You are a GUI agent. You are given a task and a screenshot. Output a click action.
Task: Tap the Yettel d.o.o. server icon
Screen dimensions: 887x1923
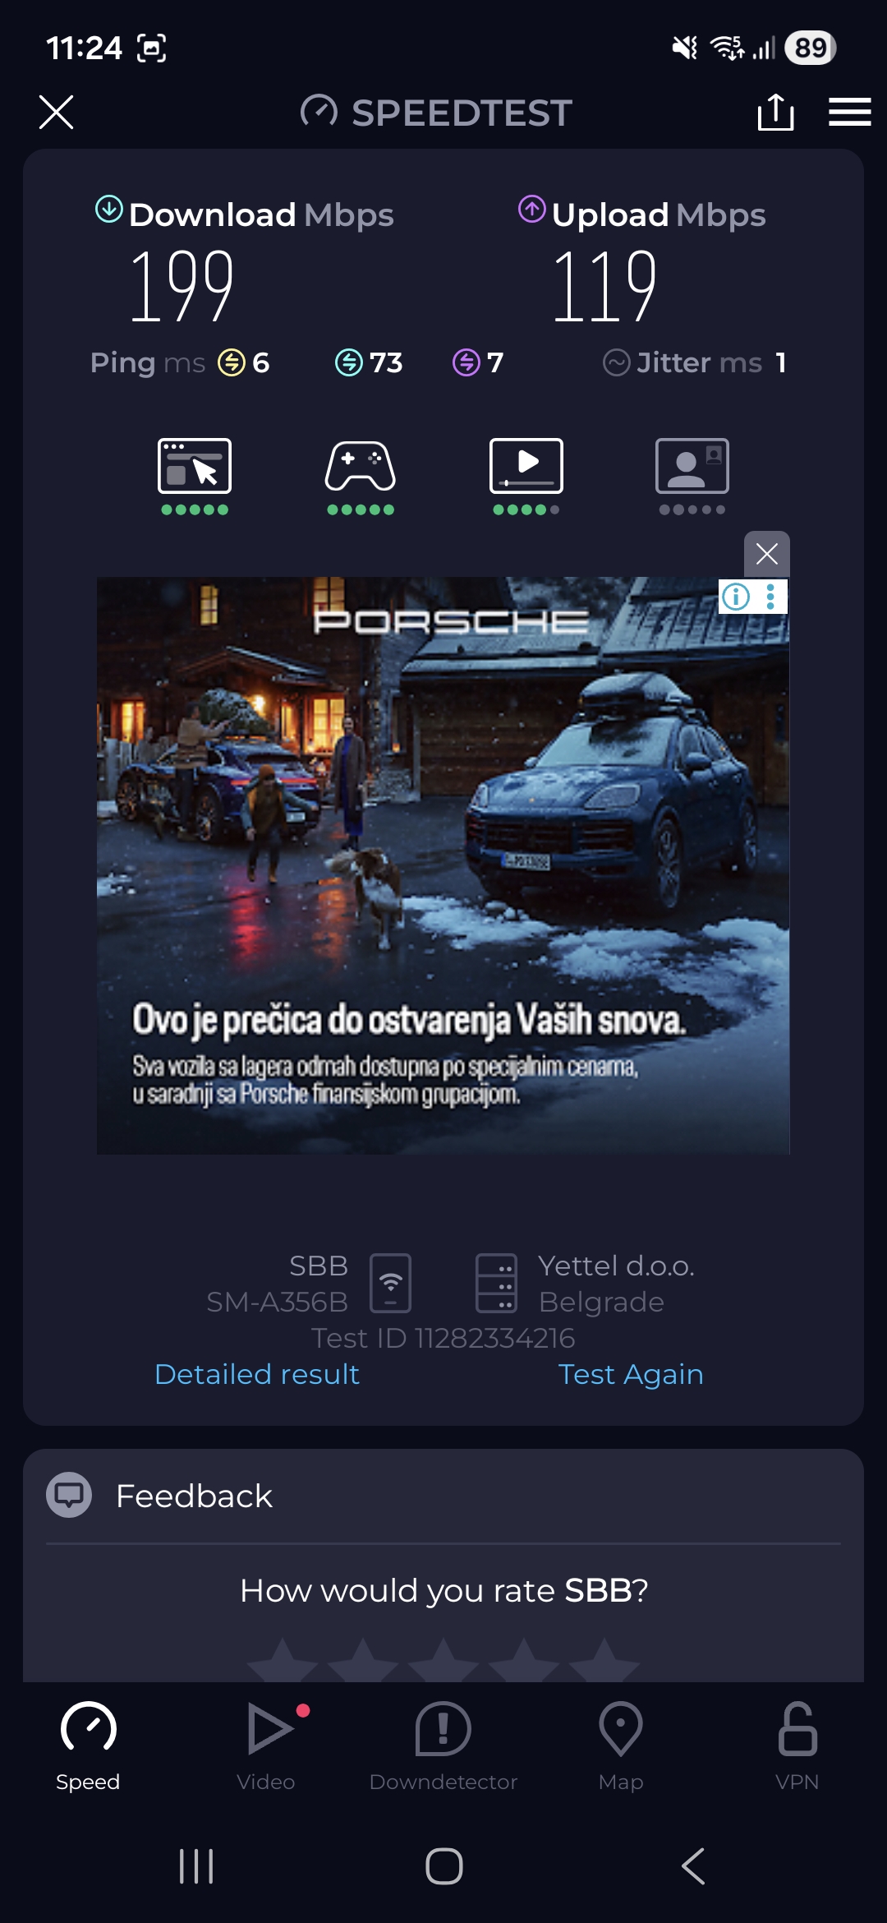497,1283
